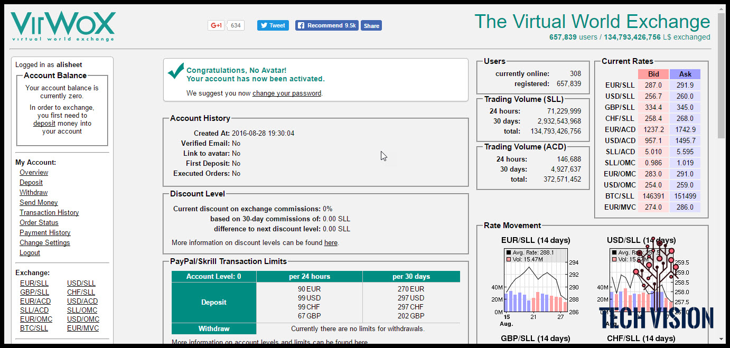Open Withdraw page in sidebar
The image size is (730, 348).
pos(34,193)
